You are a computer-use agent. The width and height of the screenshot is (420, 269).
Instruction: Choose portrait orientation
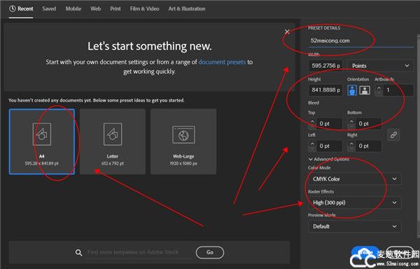(x=352, y=90)
